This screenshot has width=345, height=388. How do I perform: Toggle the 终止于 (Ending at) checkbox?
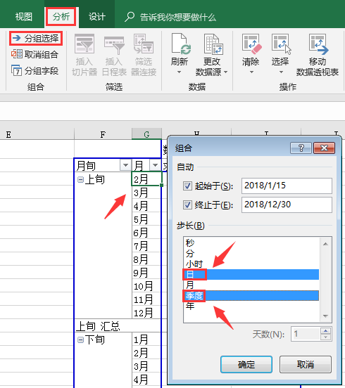coord(187,205)
